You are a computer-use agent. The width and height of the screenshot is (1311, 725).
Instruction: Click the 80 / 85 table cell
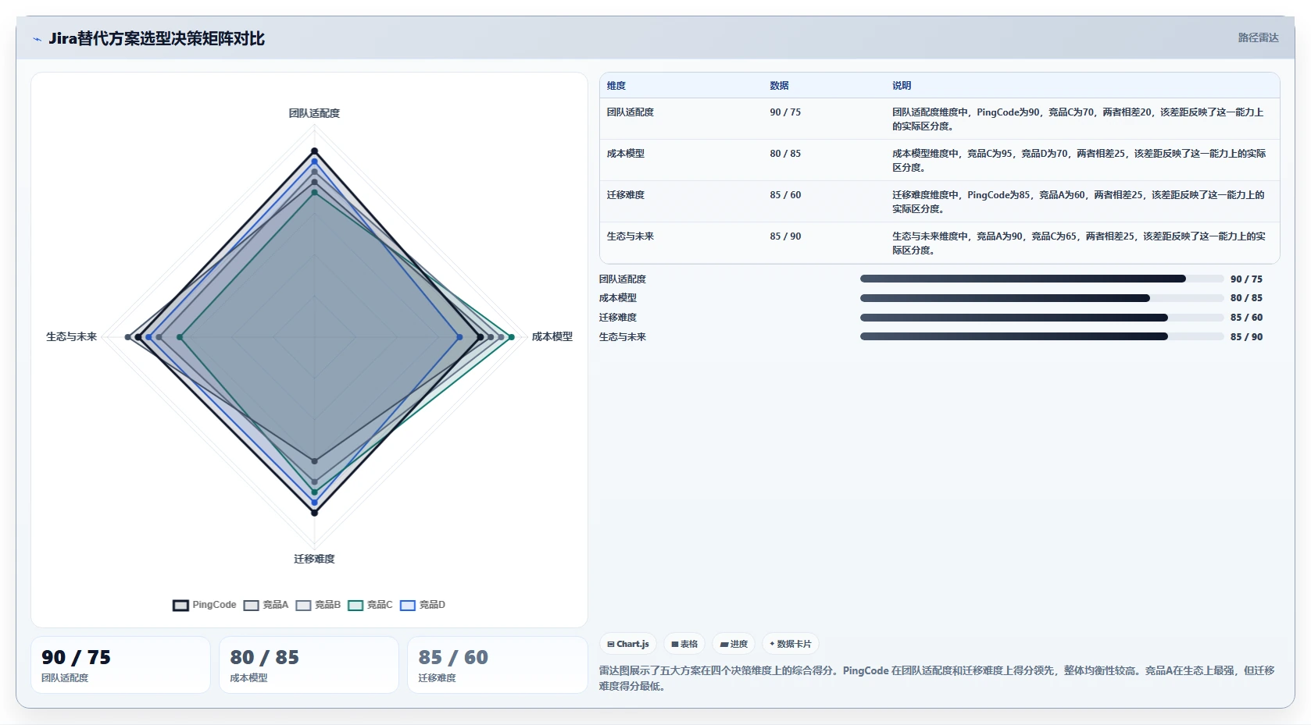click(x=785, y=154)
